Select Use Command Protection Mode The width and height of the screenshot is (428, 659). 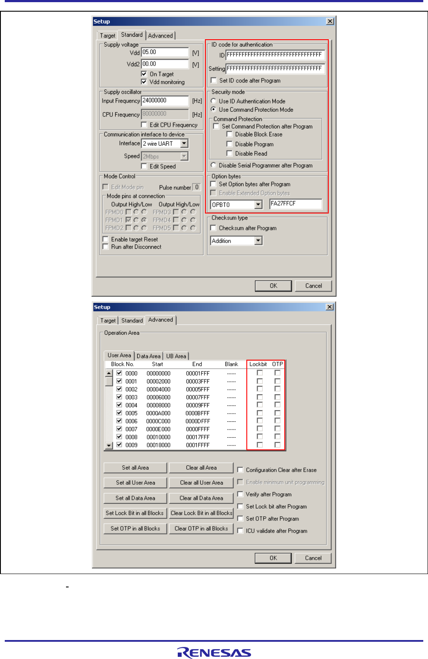[214, 110]
